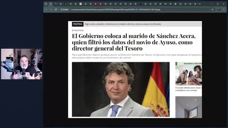Click the Archivo file info chip
This screenshot has width=228, height=128.
(x=64, y=10)
